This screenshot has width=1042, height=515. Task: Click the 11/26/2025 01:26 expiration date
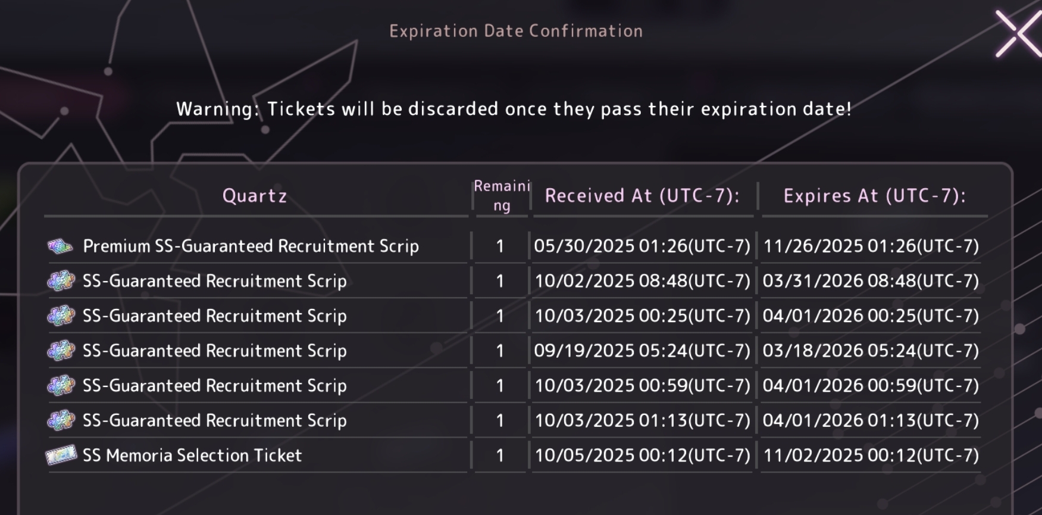pos(871,246)
